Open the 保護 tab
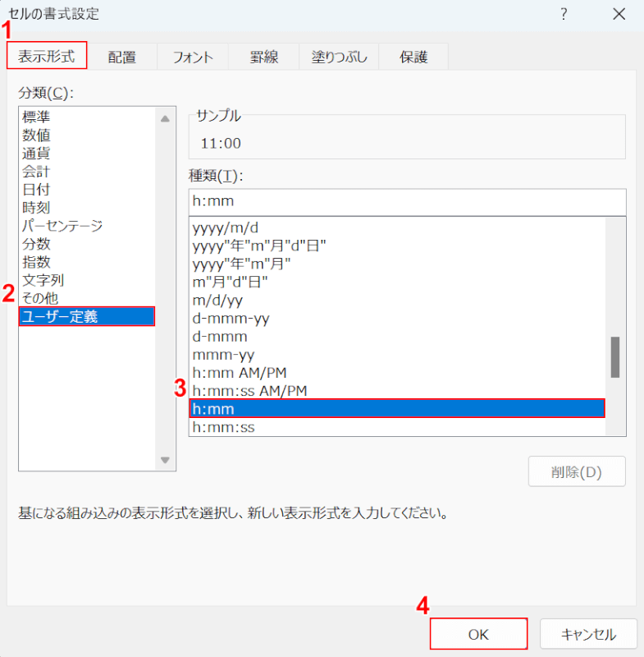 click(413, 57)
